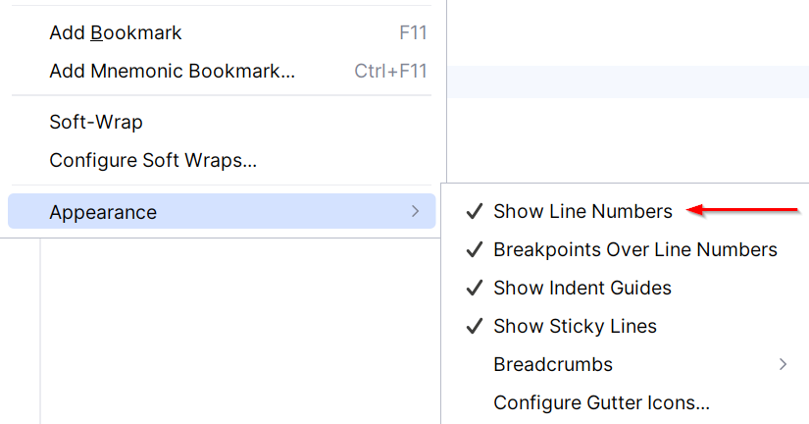Click the F11 shortcut label

(413, 33)
